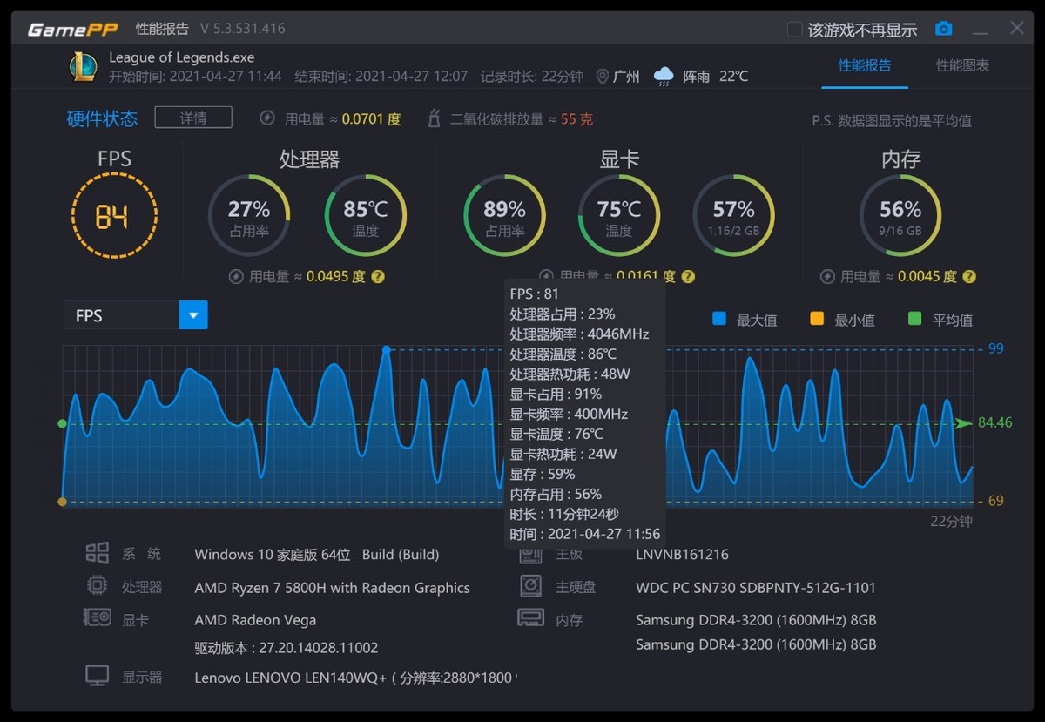The image size is (1045, 722).
Task: Click the GamePP logo in the title bar
Action: click(71, 29)
